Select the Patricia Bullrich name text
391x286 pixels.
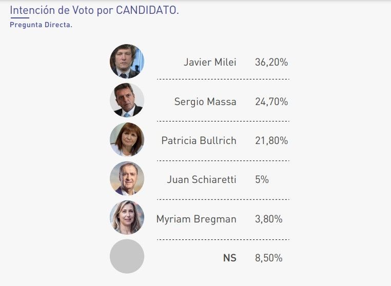coord(199,140)
